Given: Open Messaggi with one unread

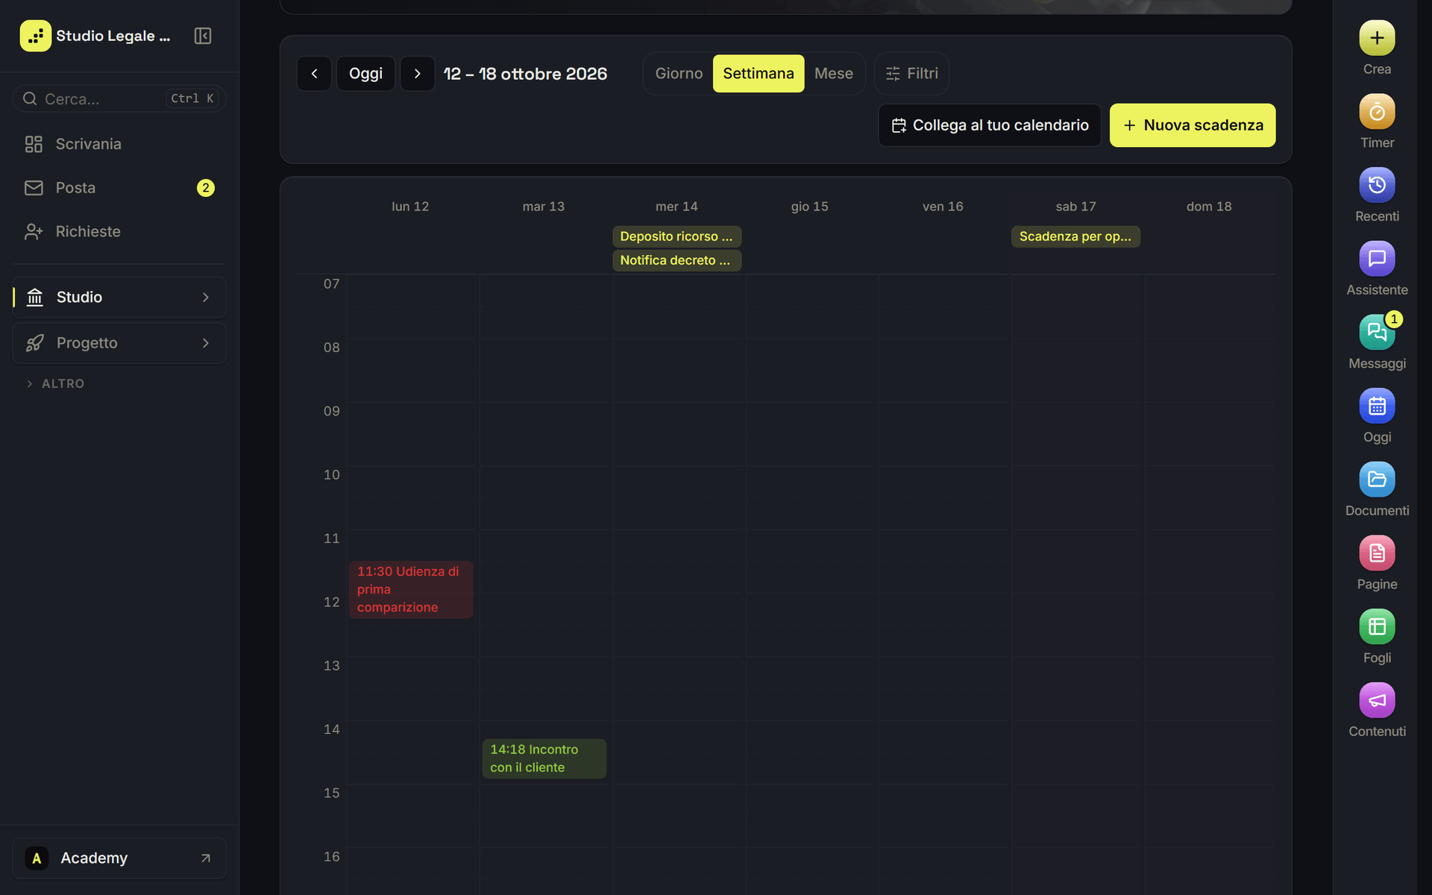Looking at the screenshot, I should [x=1377, y=332].
